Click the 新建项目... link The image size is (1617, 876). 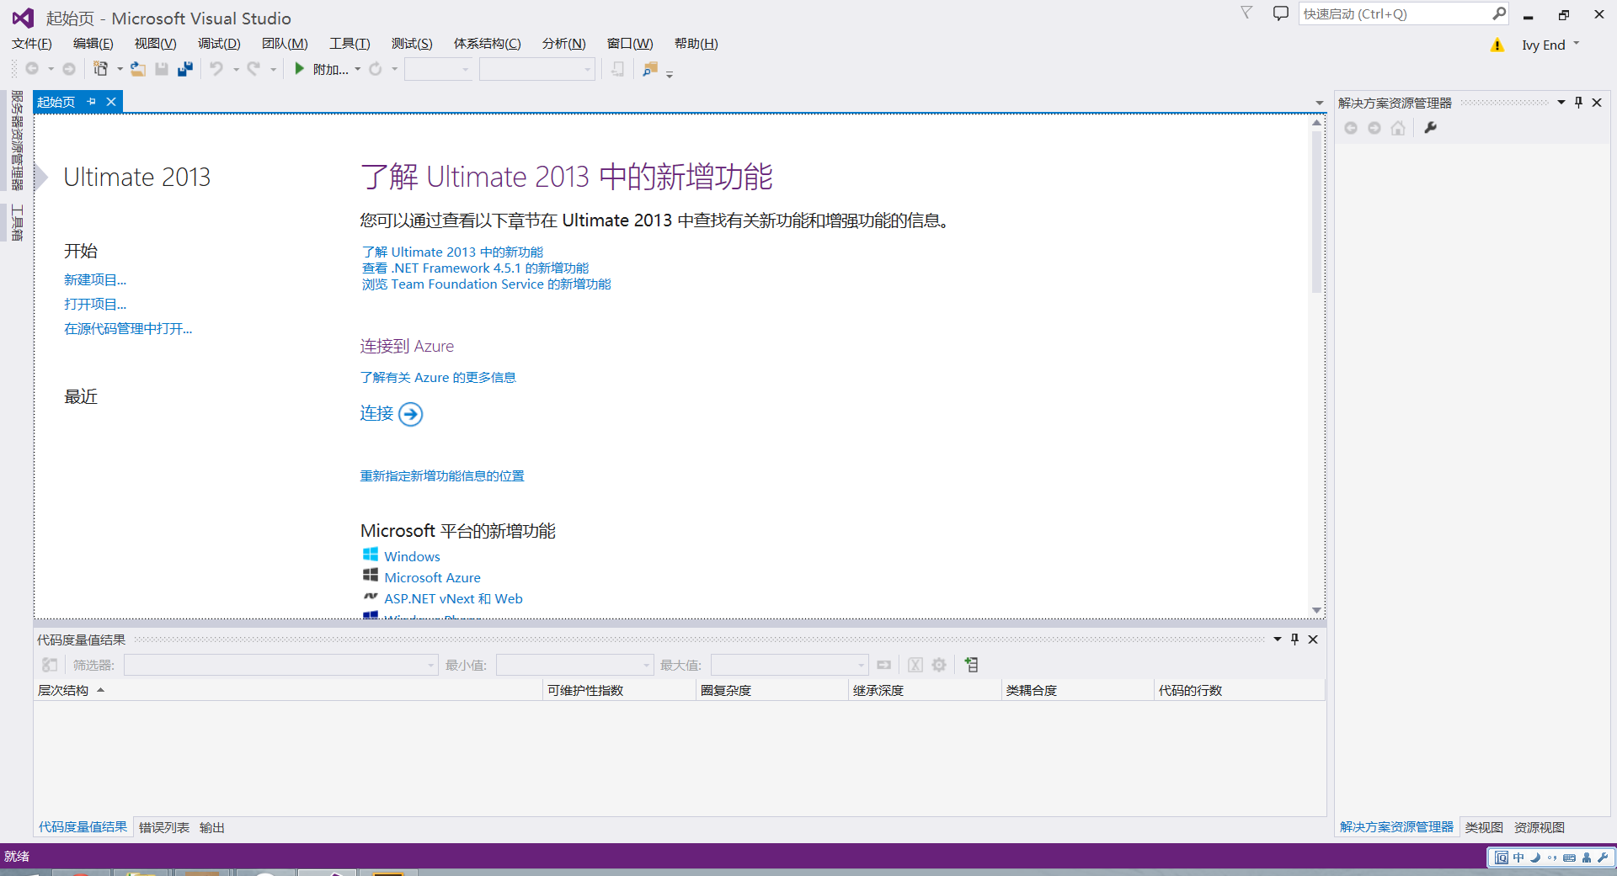tap(95, 280)
